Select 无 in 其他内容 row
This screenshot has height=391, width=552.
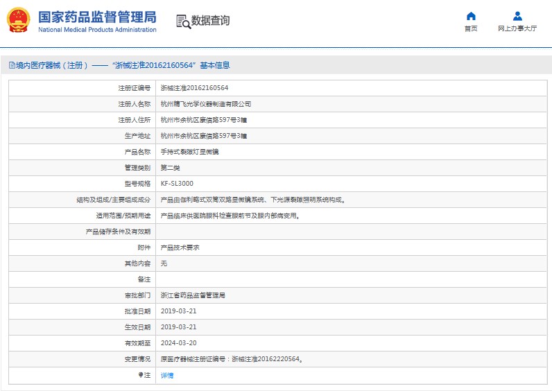164,263
